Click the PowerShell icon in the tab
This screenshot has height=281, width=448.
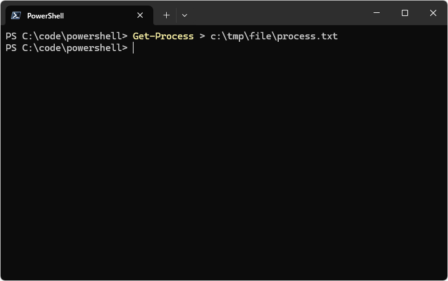point(17,15)
